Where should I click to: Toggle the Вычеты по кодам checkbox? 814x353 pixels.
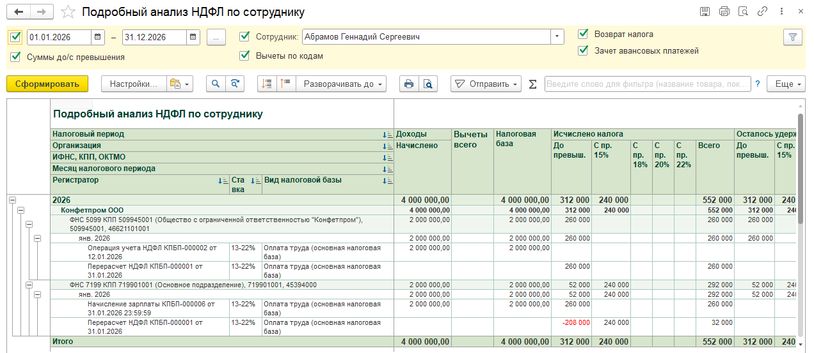244,56
